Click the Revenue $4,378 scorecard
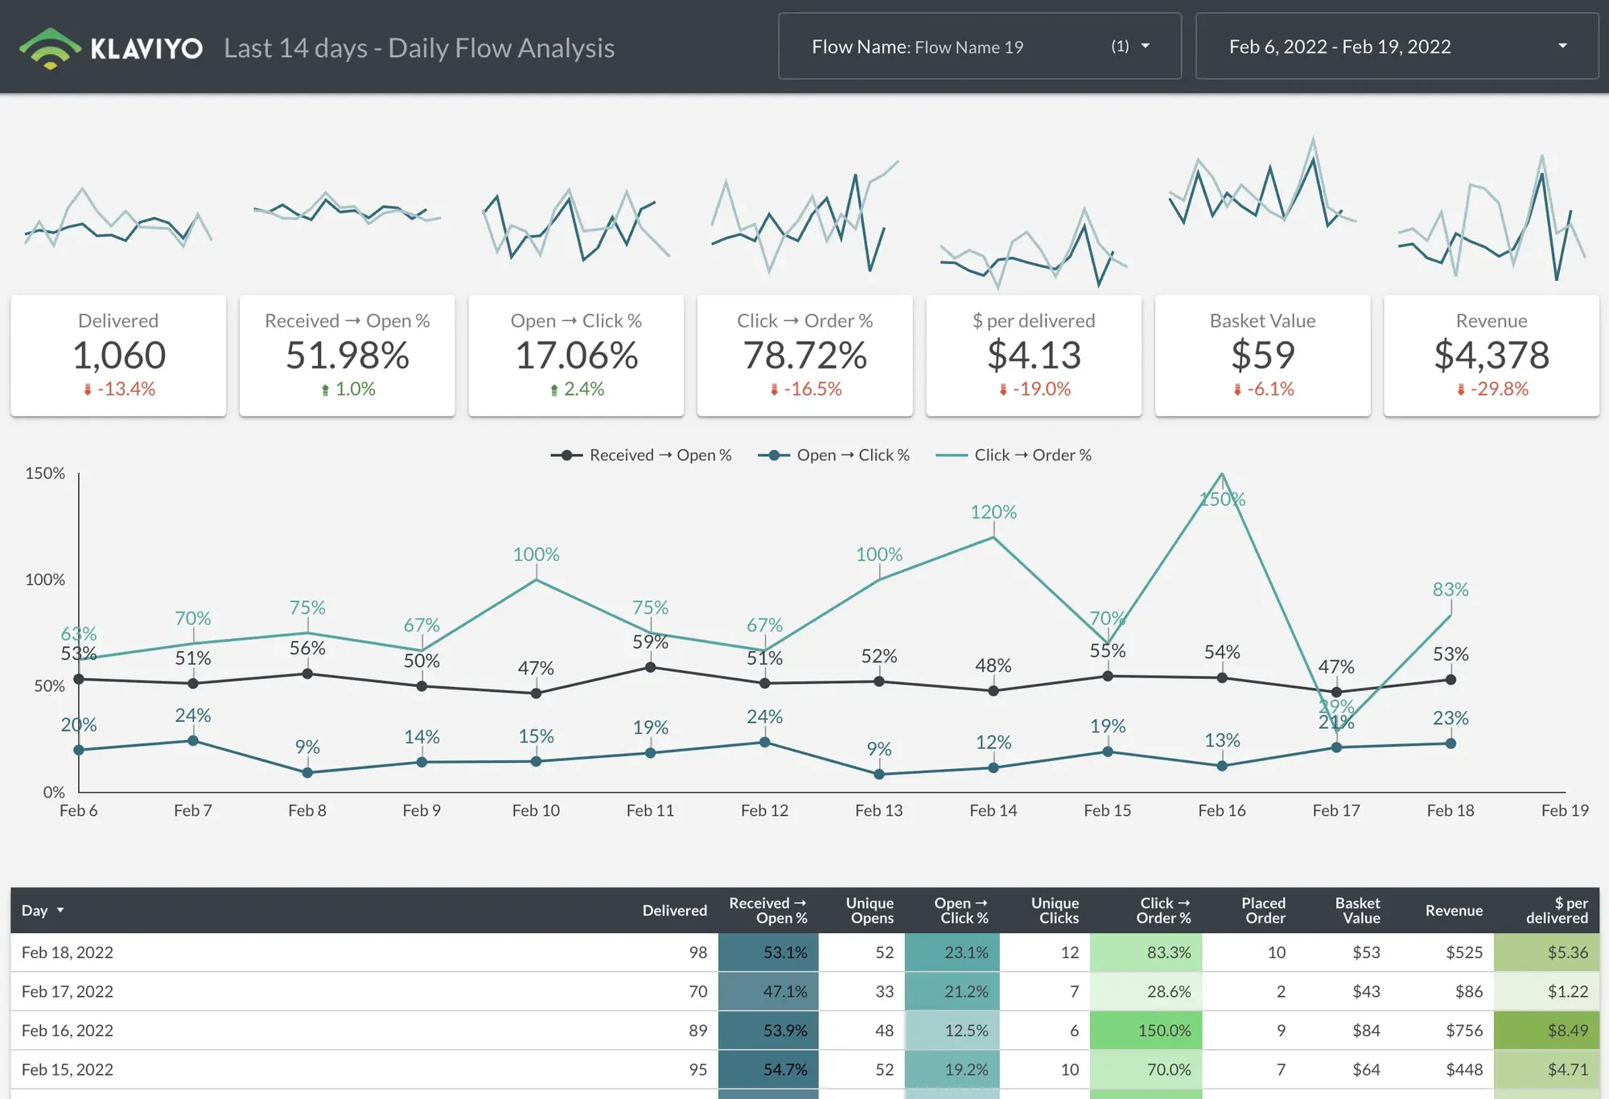This screenshot has width=1609, height=1099. [x=1492, y=355]
